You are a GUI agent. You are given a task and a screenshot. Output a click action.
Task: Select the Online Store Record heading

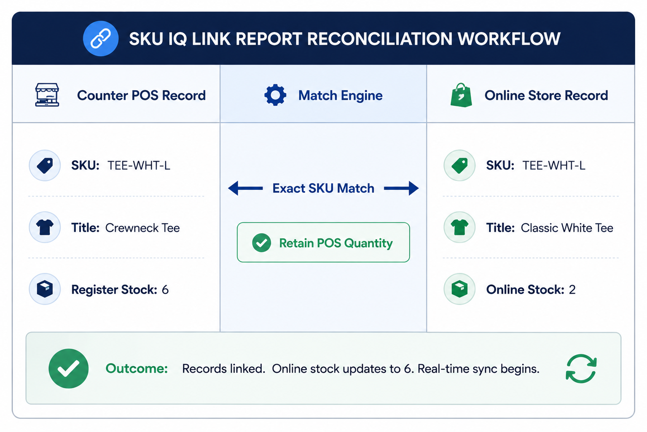tap(546, 95)
